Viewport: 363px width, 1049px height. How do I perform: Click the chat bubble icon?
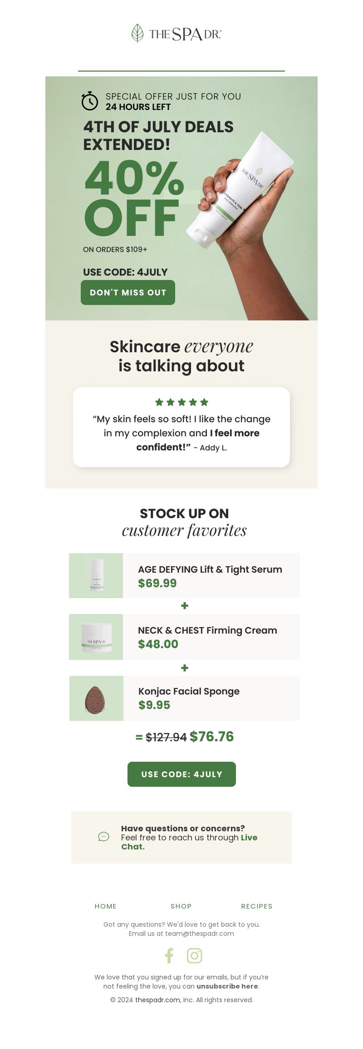tap(103, 836)
